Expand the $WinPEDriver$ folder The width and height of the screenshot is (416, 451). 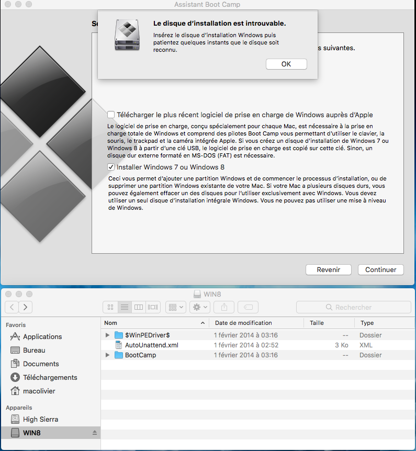(107, 335)
